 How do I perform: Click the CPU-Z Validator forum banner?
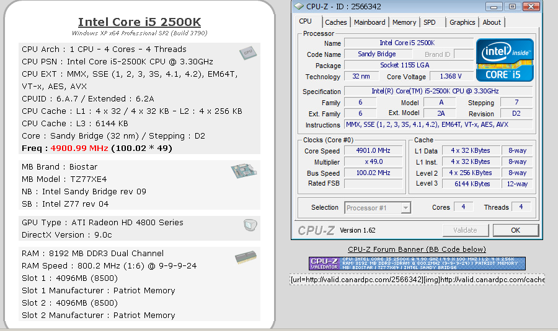[417, 264]
